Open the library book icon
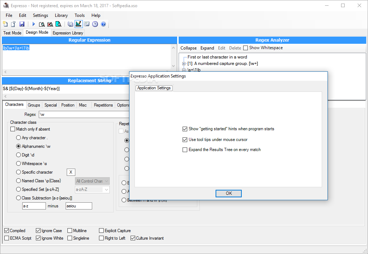 click(x=70, y=24)
